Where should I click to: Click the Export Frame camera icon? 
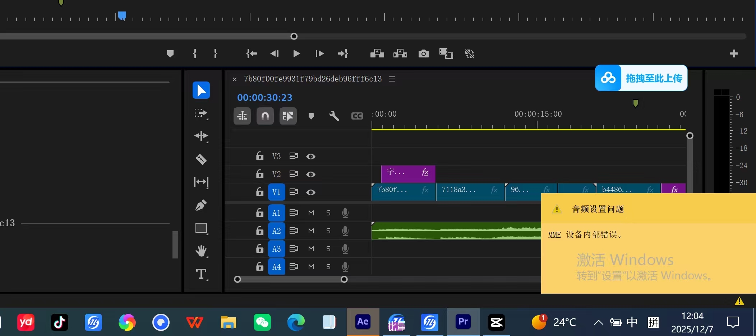click(423, 54)
